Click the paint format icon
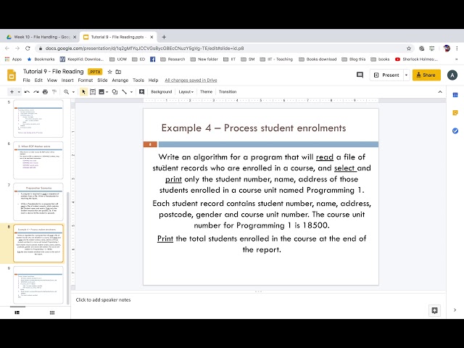464x348 pixels. coord(54,92)
